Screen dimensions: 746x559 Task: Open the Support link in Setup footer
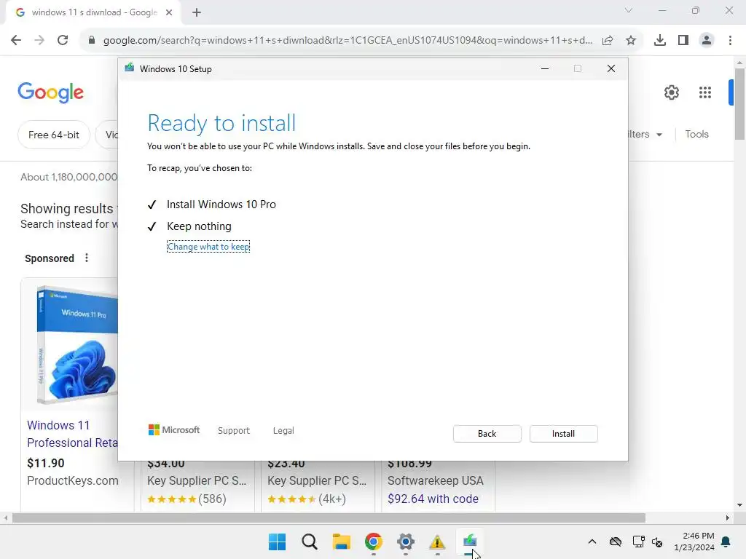[234, 431]
